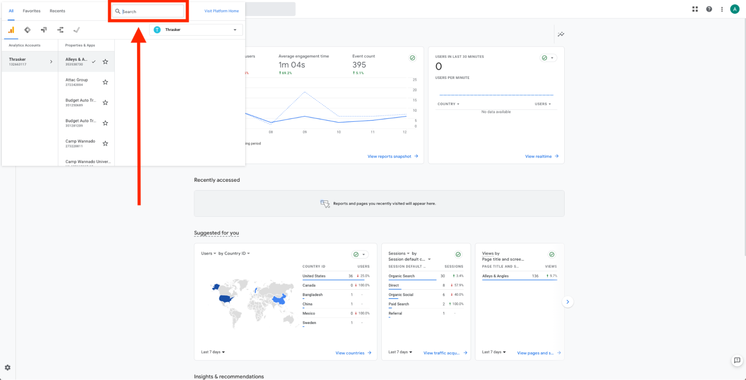Click the Visit Platform Home link
This screenshot has height=380, width=746.
click(221, 11)
